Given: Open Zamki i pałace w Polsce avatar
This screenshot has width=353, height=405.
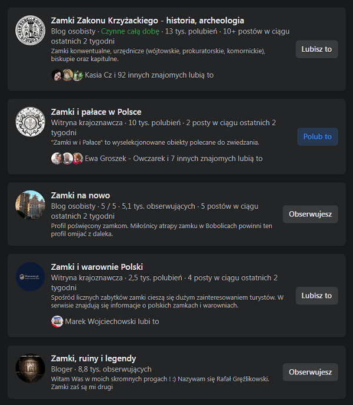Looking at the screenshot, I should point(30,122).
